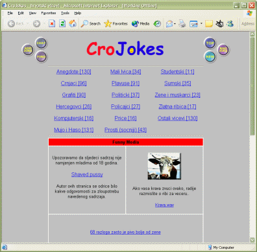Open dropdown arrow beside the Edit icon
Screen dimensions: 257x252
coord(201,24)
